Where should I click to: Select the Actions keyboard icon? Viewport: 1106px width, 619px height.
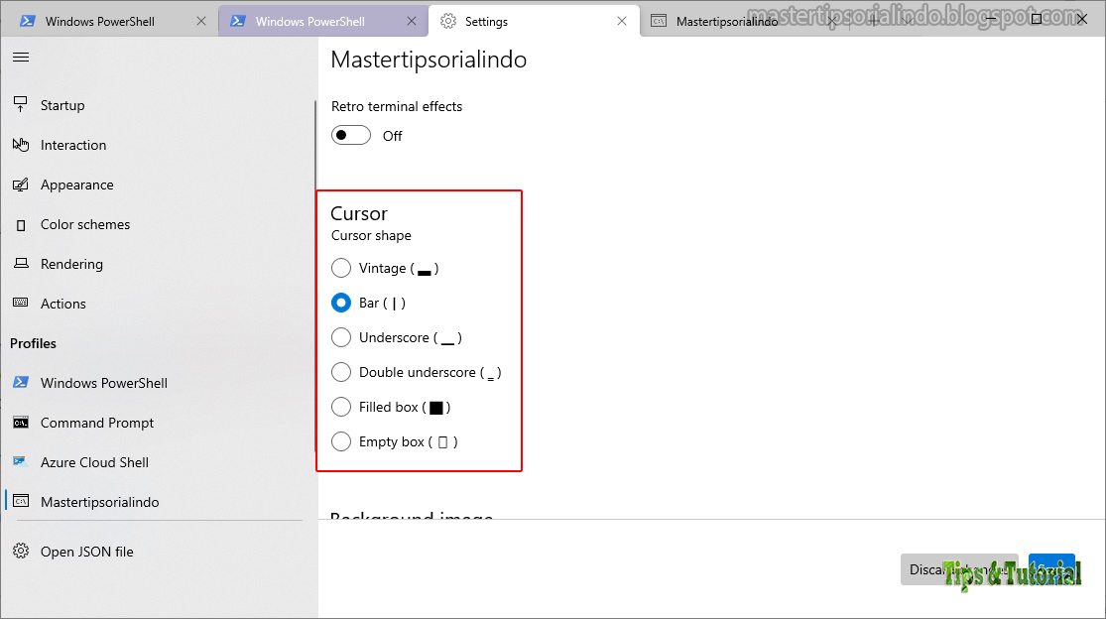(x=21, y=304)
